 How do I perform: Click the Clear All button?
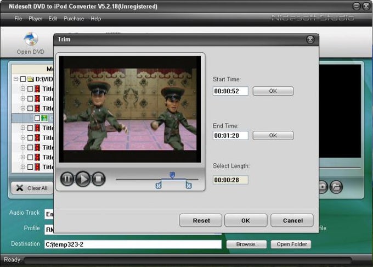(32, 188)
